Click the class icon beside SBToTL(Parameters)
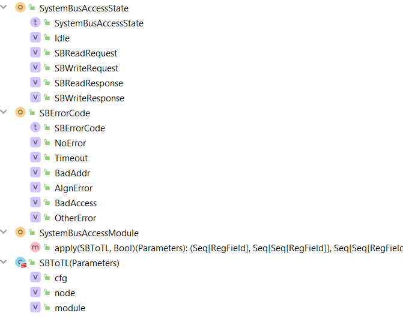The height and width of the screenshot is (319, 403). tap(20, 262)
